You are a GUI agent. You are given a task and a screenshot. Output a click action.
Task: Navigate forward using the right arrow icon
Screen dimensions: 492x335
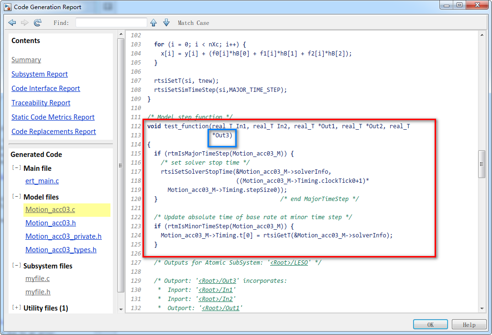click(25, 22)
